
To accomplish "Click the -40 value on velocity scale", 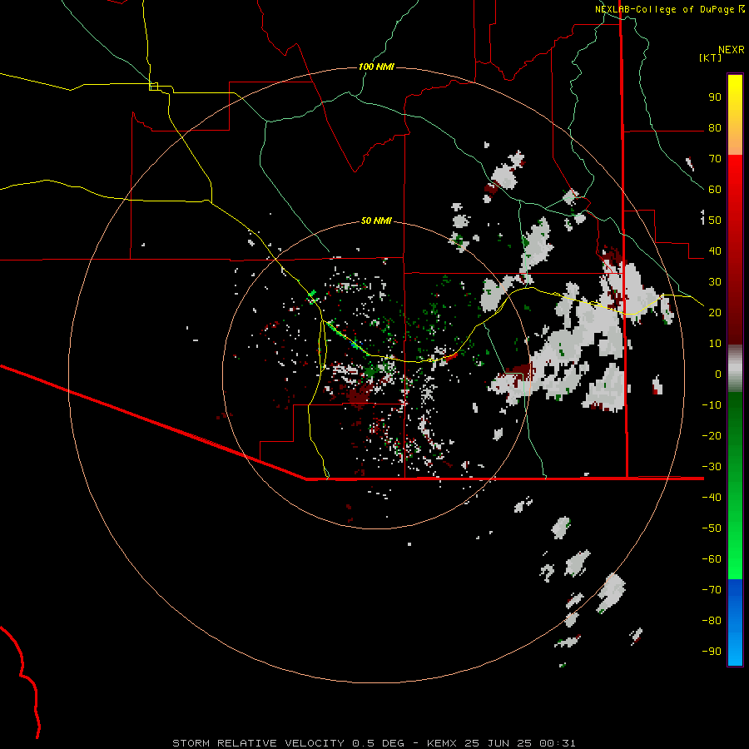I will tap(712, 498).
